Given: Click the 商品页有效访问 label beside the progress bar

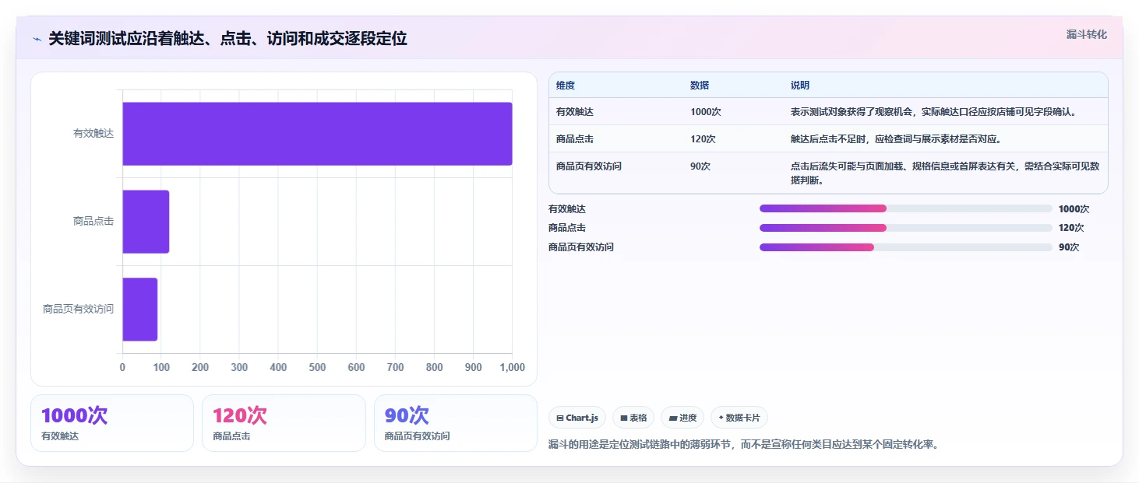Looking at the screenshot, I should click(x=581, y=247).
